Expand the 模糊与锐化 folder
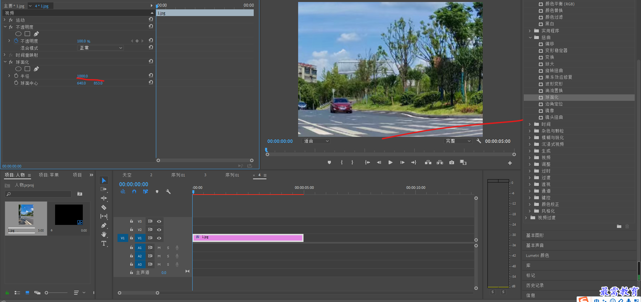The width and height of the screenshot is (641, 302). point(530,137)
